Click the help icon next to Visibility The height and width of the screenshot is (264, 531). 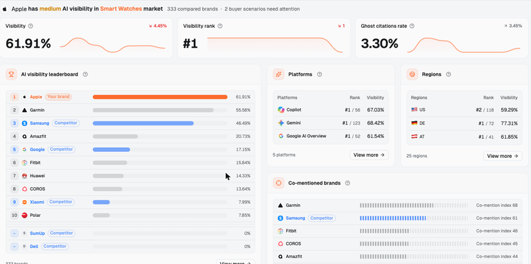pos(31,26)
